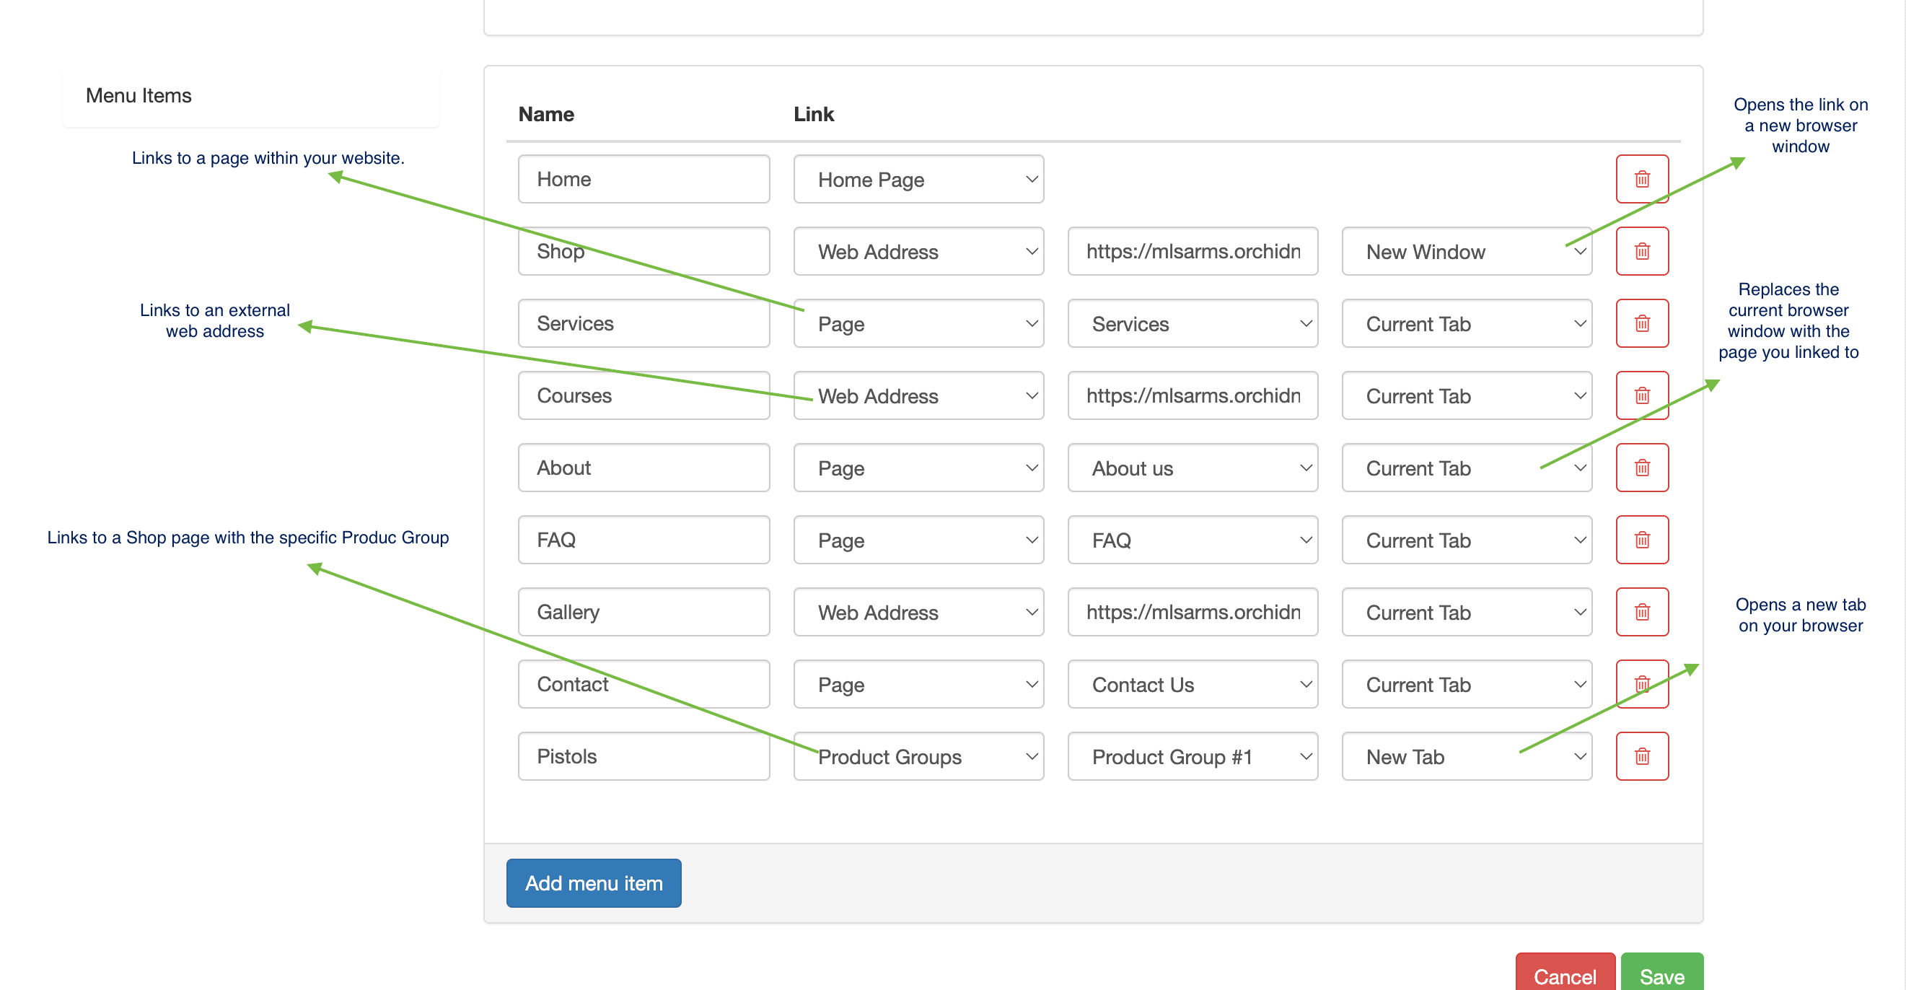Delete the Gallery row trash icon
The image size is (1906, 990).
point(1641,612)
